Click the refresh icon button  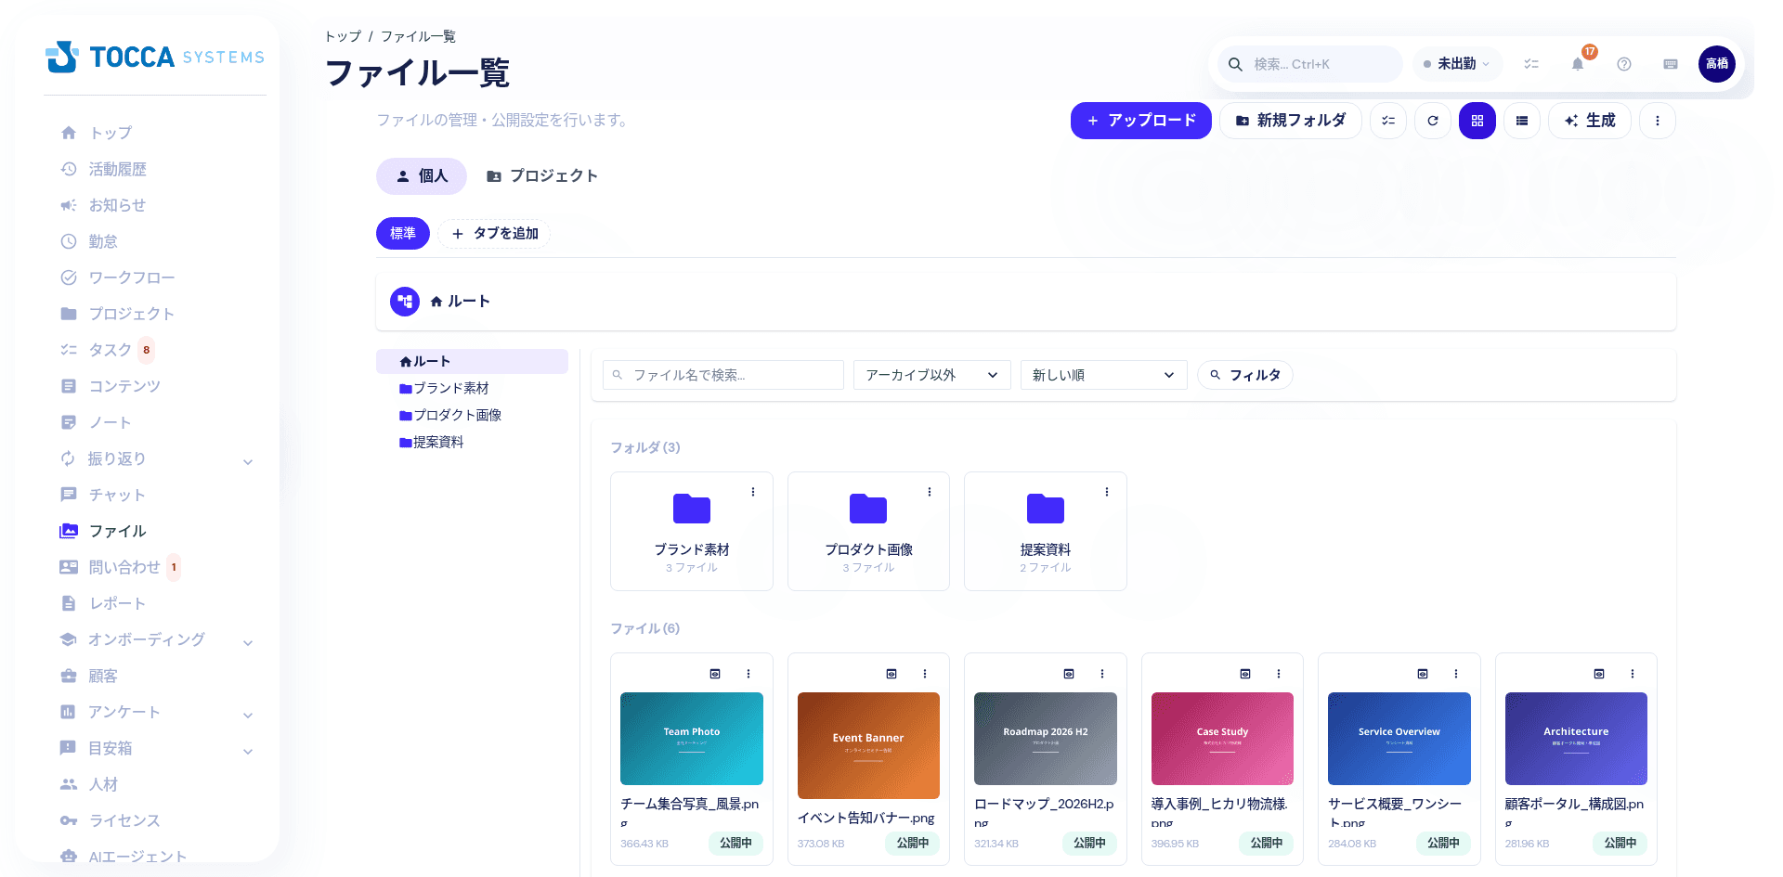coord(1432,121)
